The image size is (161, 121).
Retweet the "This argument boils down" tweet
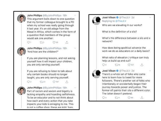pos(41,42)
